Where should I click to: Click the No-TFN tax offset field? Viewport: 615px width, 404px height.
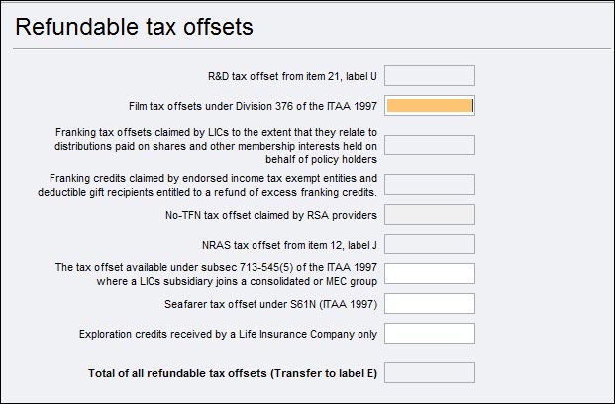click(430, 214)
